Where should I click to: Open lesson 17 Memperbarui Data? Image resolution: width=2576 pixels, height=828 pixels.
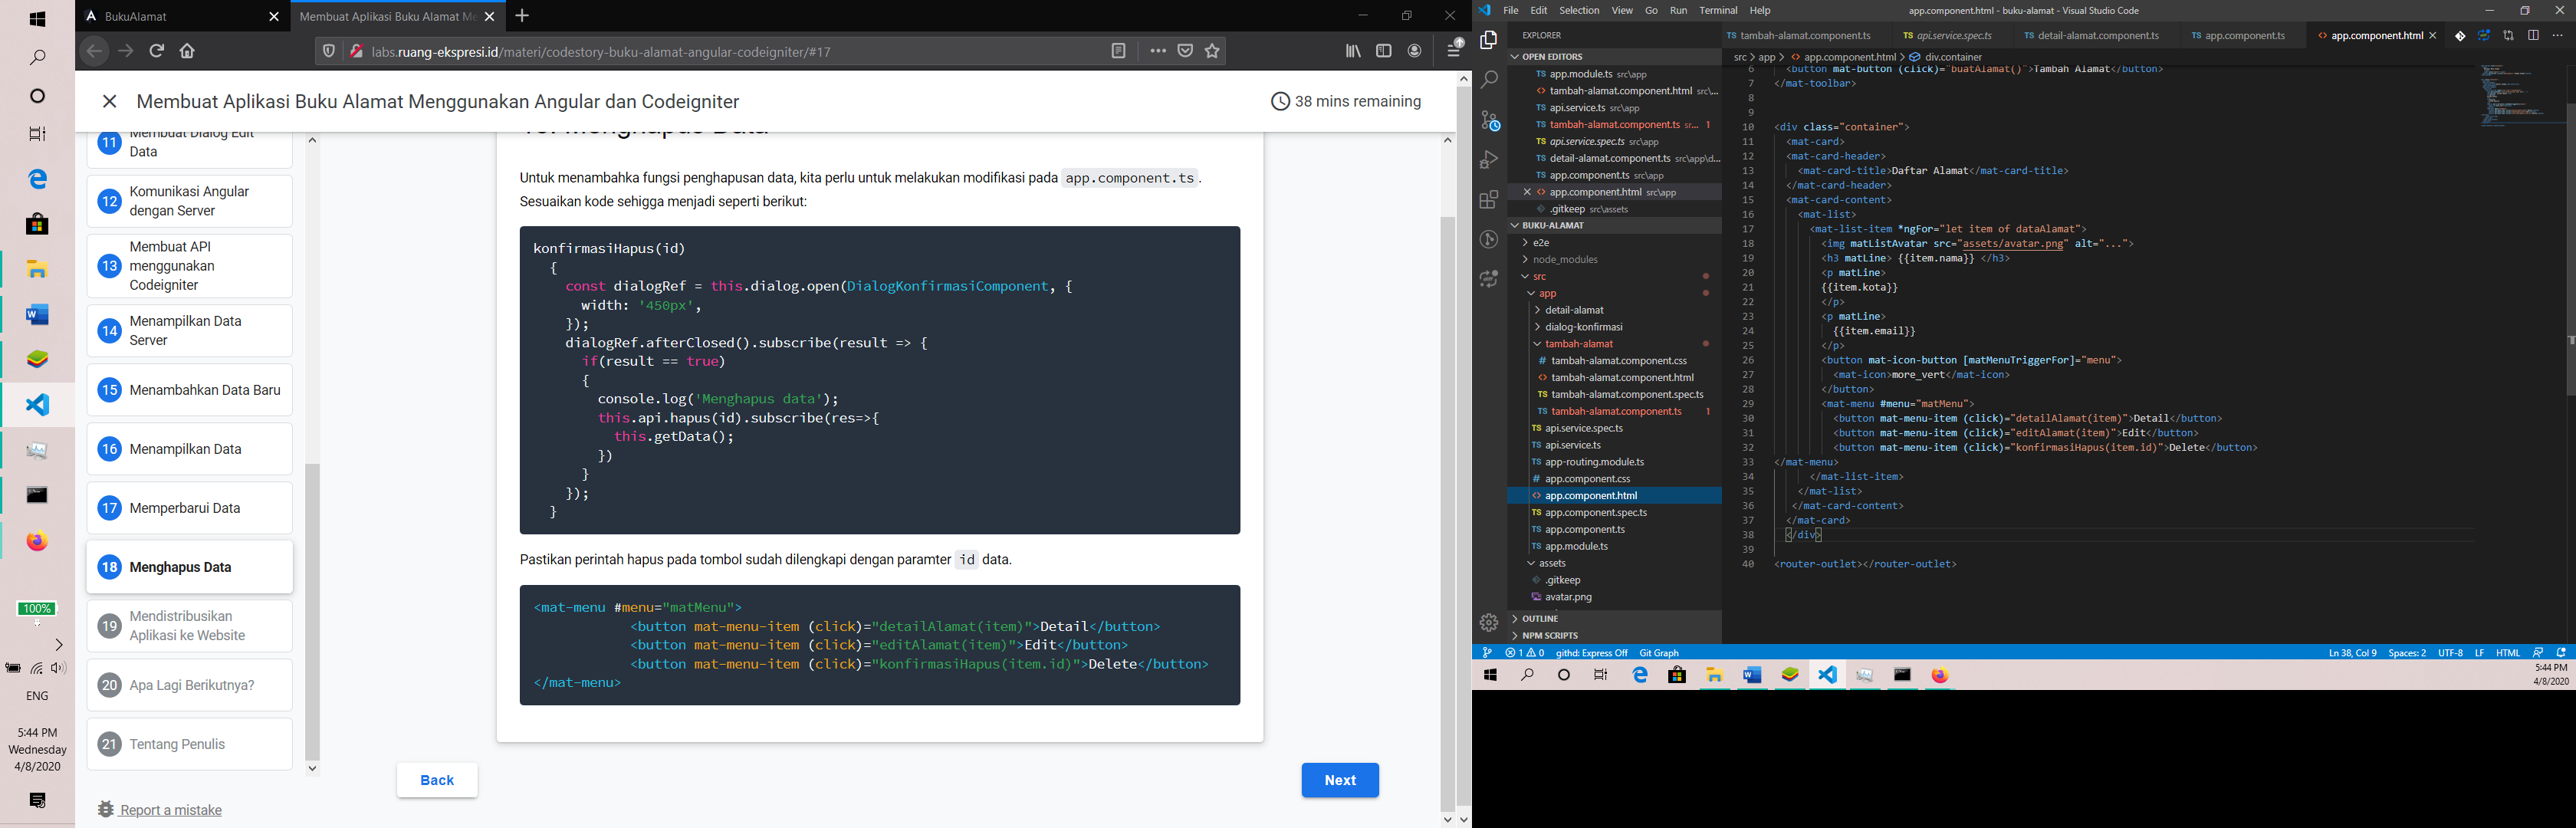190,508
